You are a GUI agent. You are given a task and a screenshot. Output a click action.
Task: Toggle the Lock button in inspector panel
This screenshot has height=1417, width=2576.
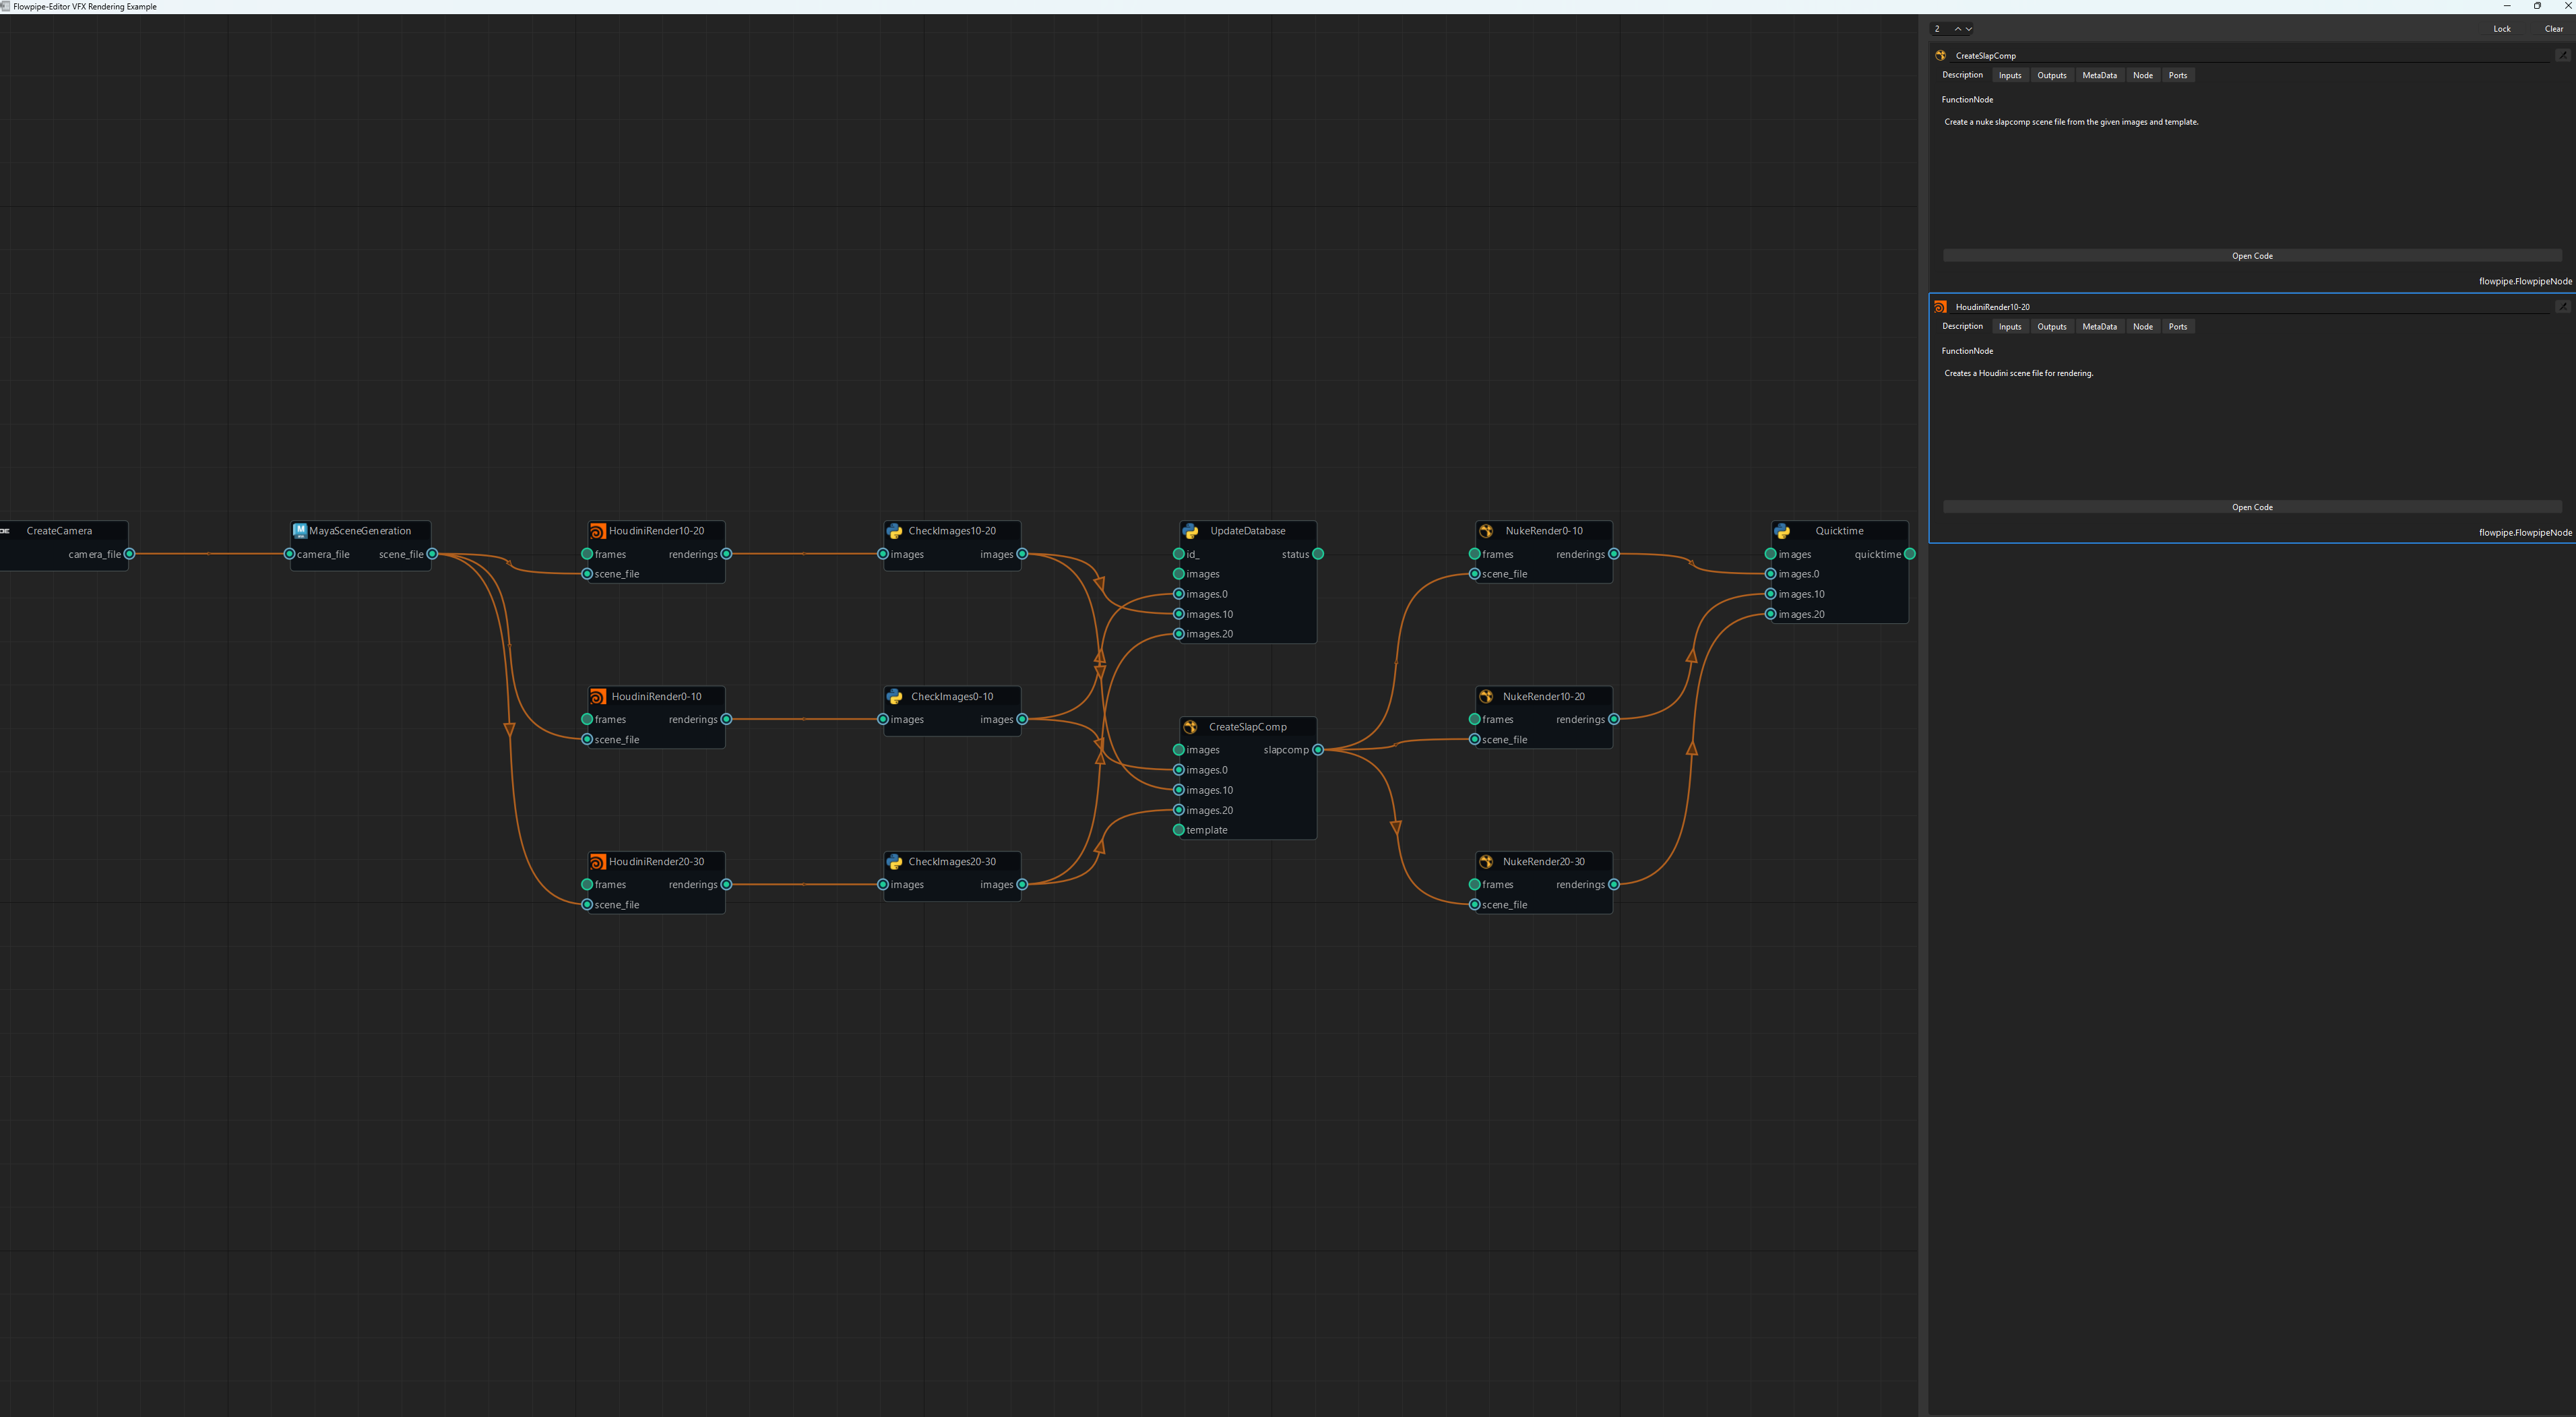point(2501,29)
